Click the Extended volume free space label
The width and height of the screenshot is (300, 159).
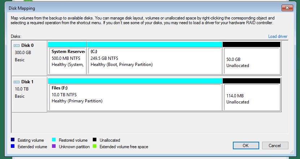pyautogui.click(x=124, y=147)
